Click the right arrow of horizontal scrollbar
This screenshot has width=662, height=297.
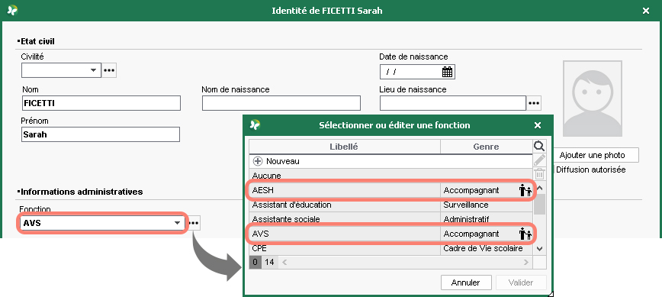click(526, 262)
